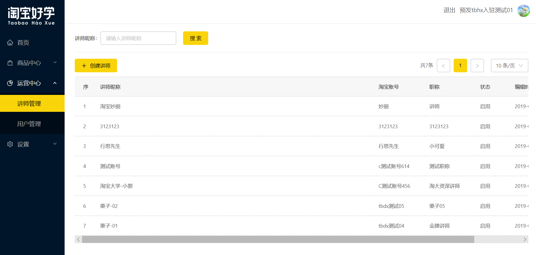
Task: Click the 讲师昵称 column header
Action: point(110,87)
